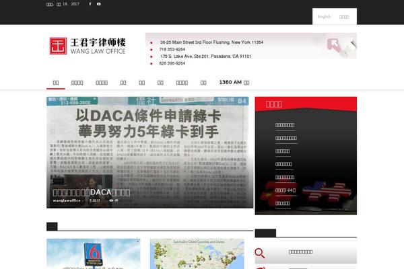Click the phone number 718 353-9264

172,49
